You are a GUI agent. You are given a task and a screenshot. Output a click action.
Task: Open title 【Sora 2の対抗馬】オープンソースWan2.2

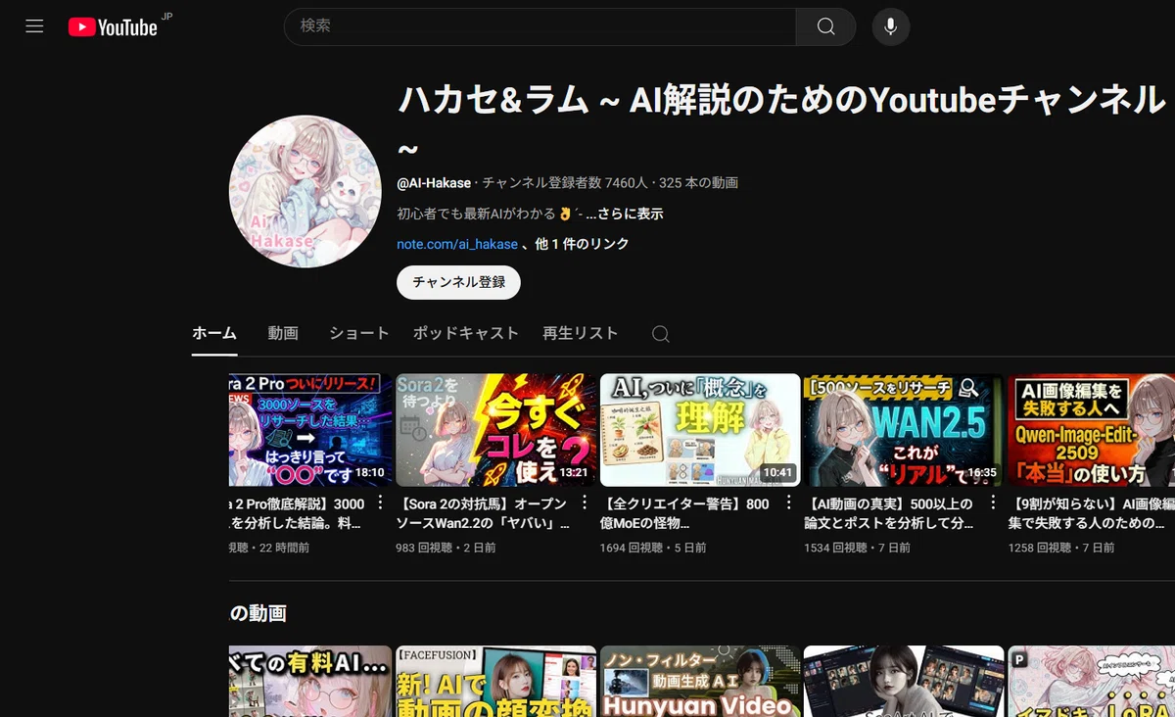(x=482, y=513)
